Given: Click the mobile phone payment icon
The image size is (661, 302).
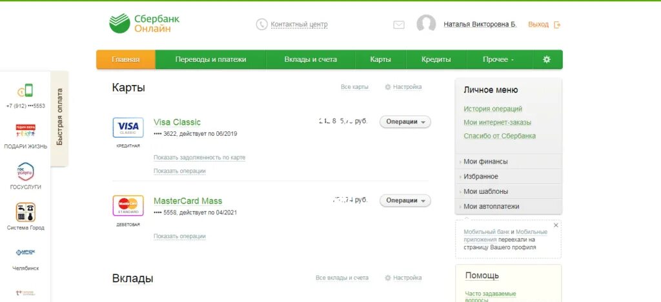Looking at the screenshot, I should pos(25,90).
